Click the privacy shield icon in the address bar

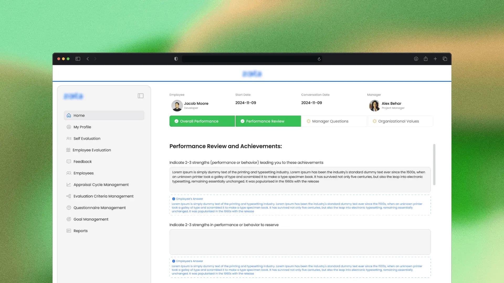tap(176, 59)
